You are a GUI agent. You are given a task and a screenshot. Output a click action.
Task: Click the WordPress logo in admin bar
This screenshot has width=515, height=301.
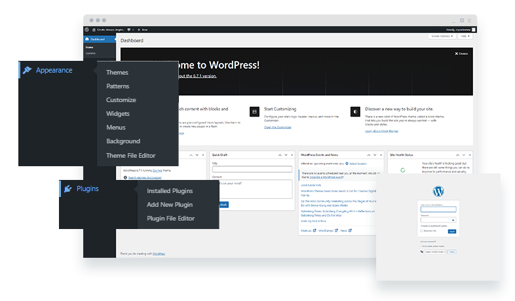[x=86, y=29]
